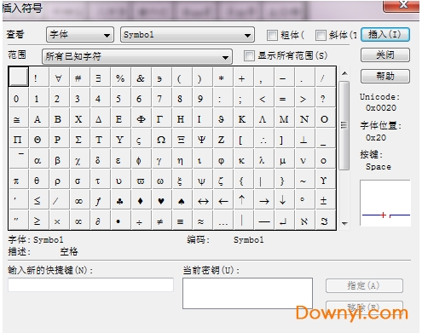Pick the empty space character cell
Screen dimensions: 422x333
tap(19, 77)
